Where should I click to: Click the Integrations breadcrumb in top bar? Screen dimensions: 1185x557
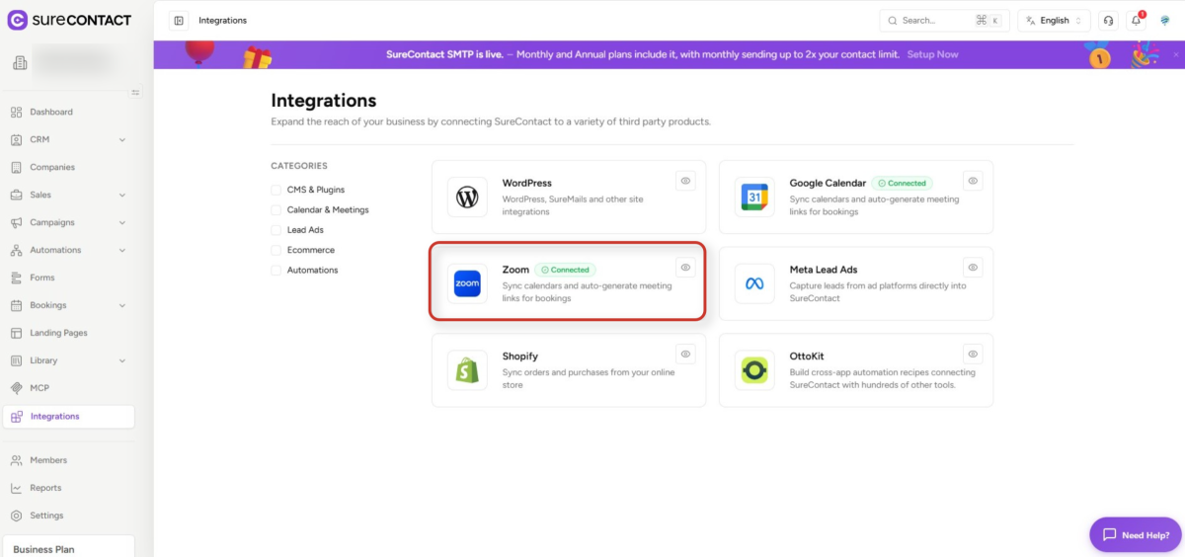tap(222, 20)
